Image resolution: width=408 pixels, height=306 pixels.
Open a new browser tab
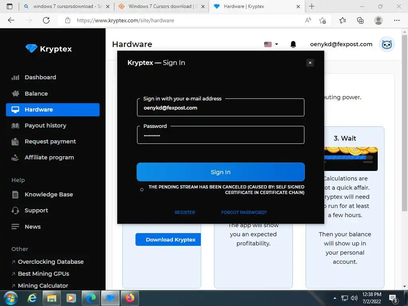(312, 6)
